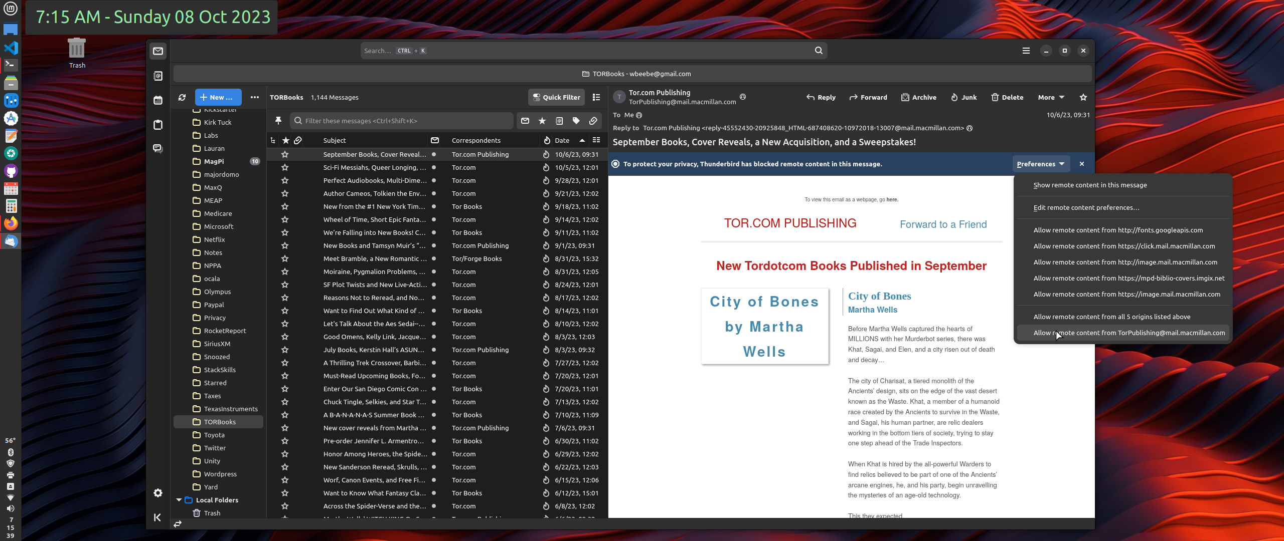
Task: Click in the global Search field
Action: tap(593, 51)
